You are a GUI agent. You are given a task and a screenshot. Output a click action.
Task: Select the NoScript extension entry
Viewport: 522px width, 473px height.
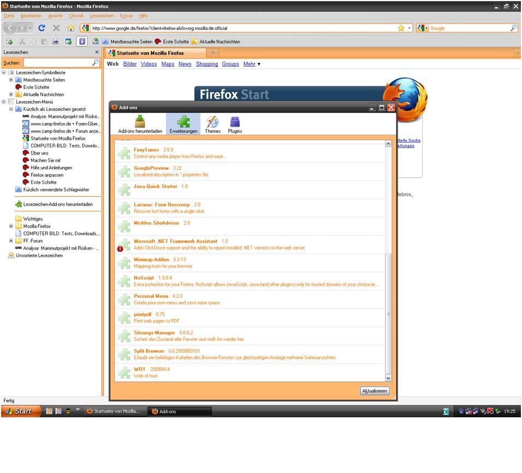(x=250, y=281)
